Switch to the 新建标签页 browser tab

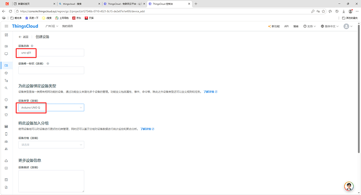(x=34, y=4)
